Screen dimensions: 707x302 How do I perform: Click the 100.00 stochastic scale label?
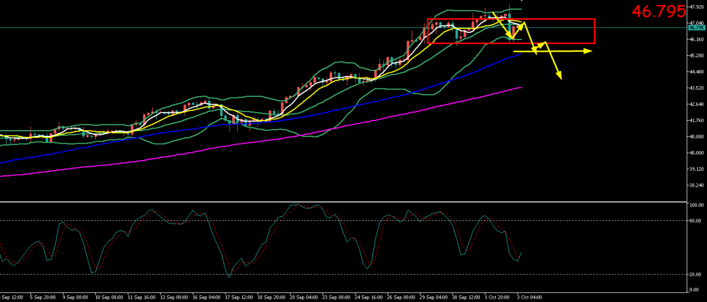(x=696, y=205)
